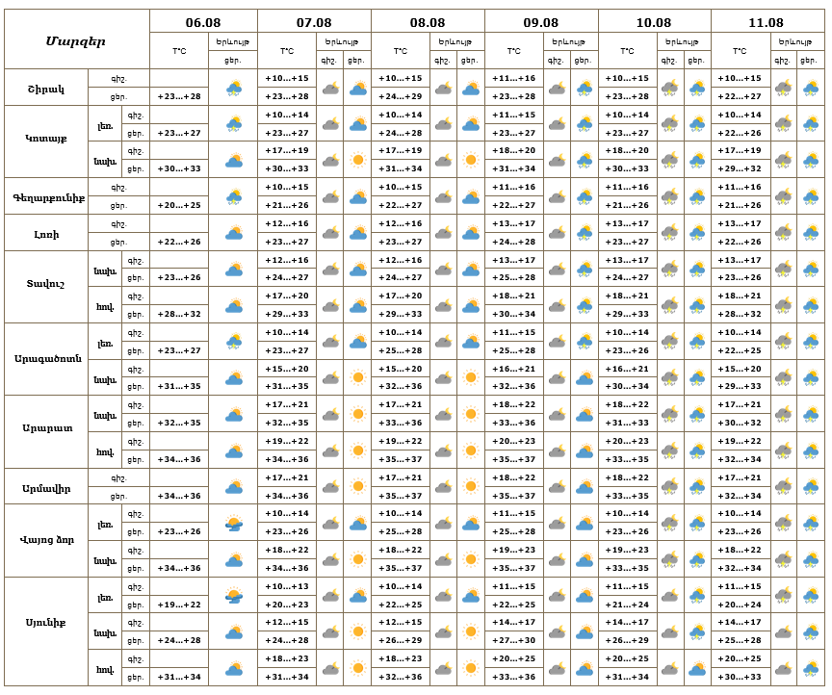The image size is (832, 695).
Task: Click Լոռի partly cloudy icon for 06.08
Action: click(x=233, y=233)
